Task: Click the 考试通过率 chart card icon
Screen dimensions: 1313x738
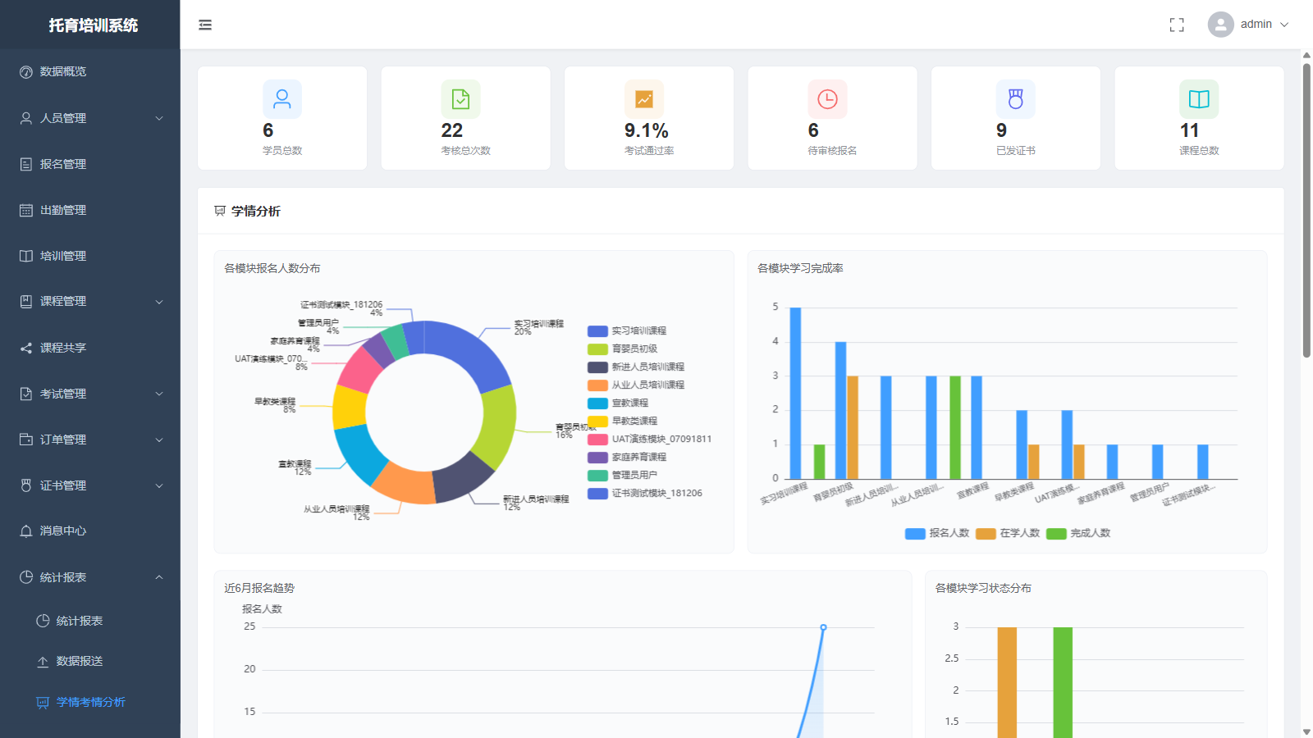Action: click(x=644, y=99)
